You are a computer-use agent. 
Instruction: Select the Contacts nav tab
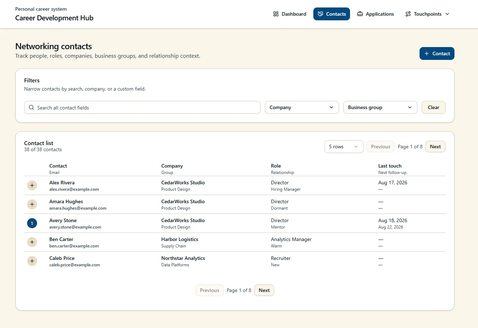pyautogui.click(x=331, y=14)
